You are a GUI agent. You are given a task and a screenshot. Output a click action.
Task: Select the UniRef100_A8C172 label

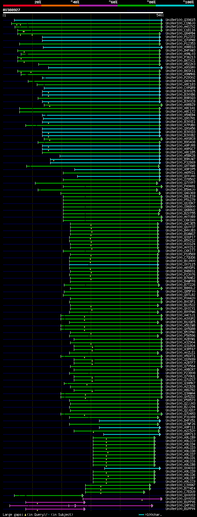coord(180,111)
